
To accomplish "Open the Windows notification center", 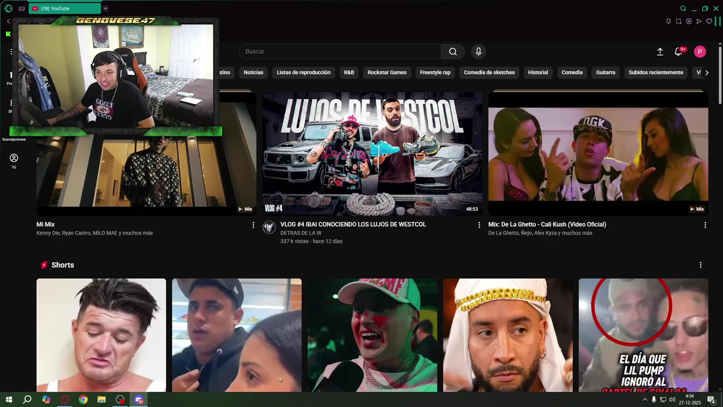I will pos(711,400).
